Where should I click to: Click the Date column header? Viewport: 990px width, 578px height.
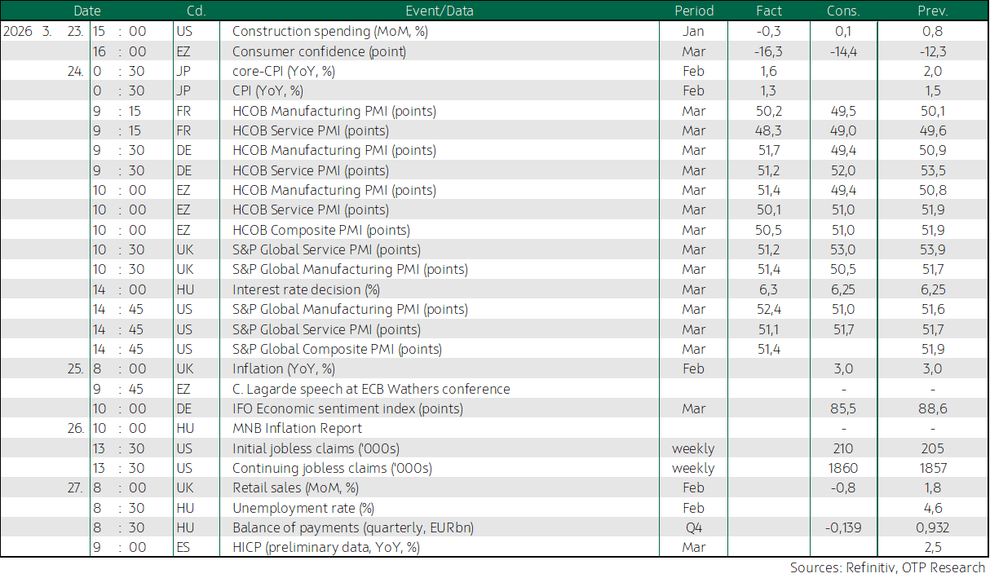[x=87, y=11]
